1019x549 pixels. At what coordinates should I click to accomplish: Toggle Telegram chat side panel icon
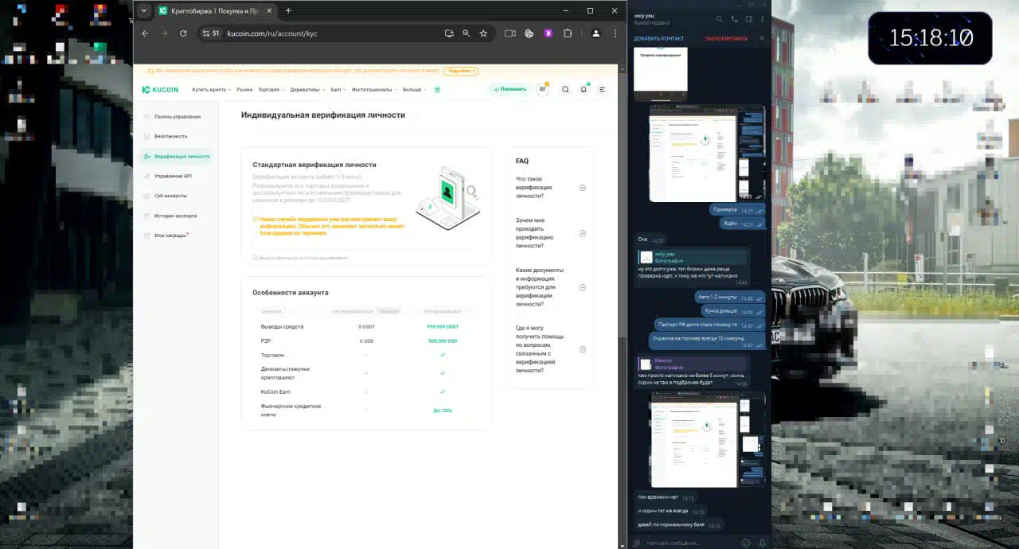pyautogui.click(x=748, y=19)
